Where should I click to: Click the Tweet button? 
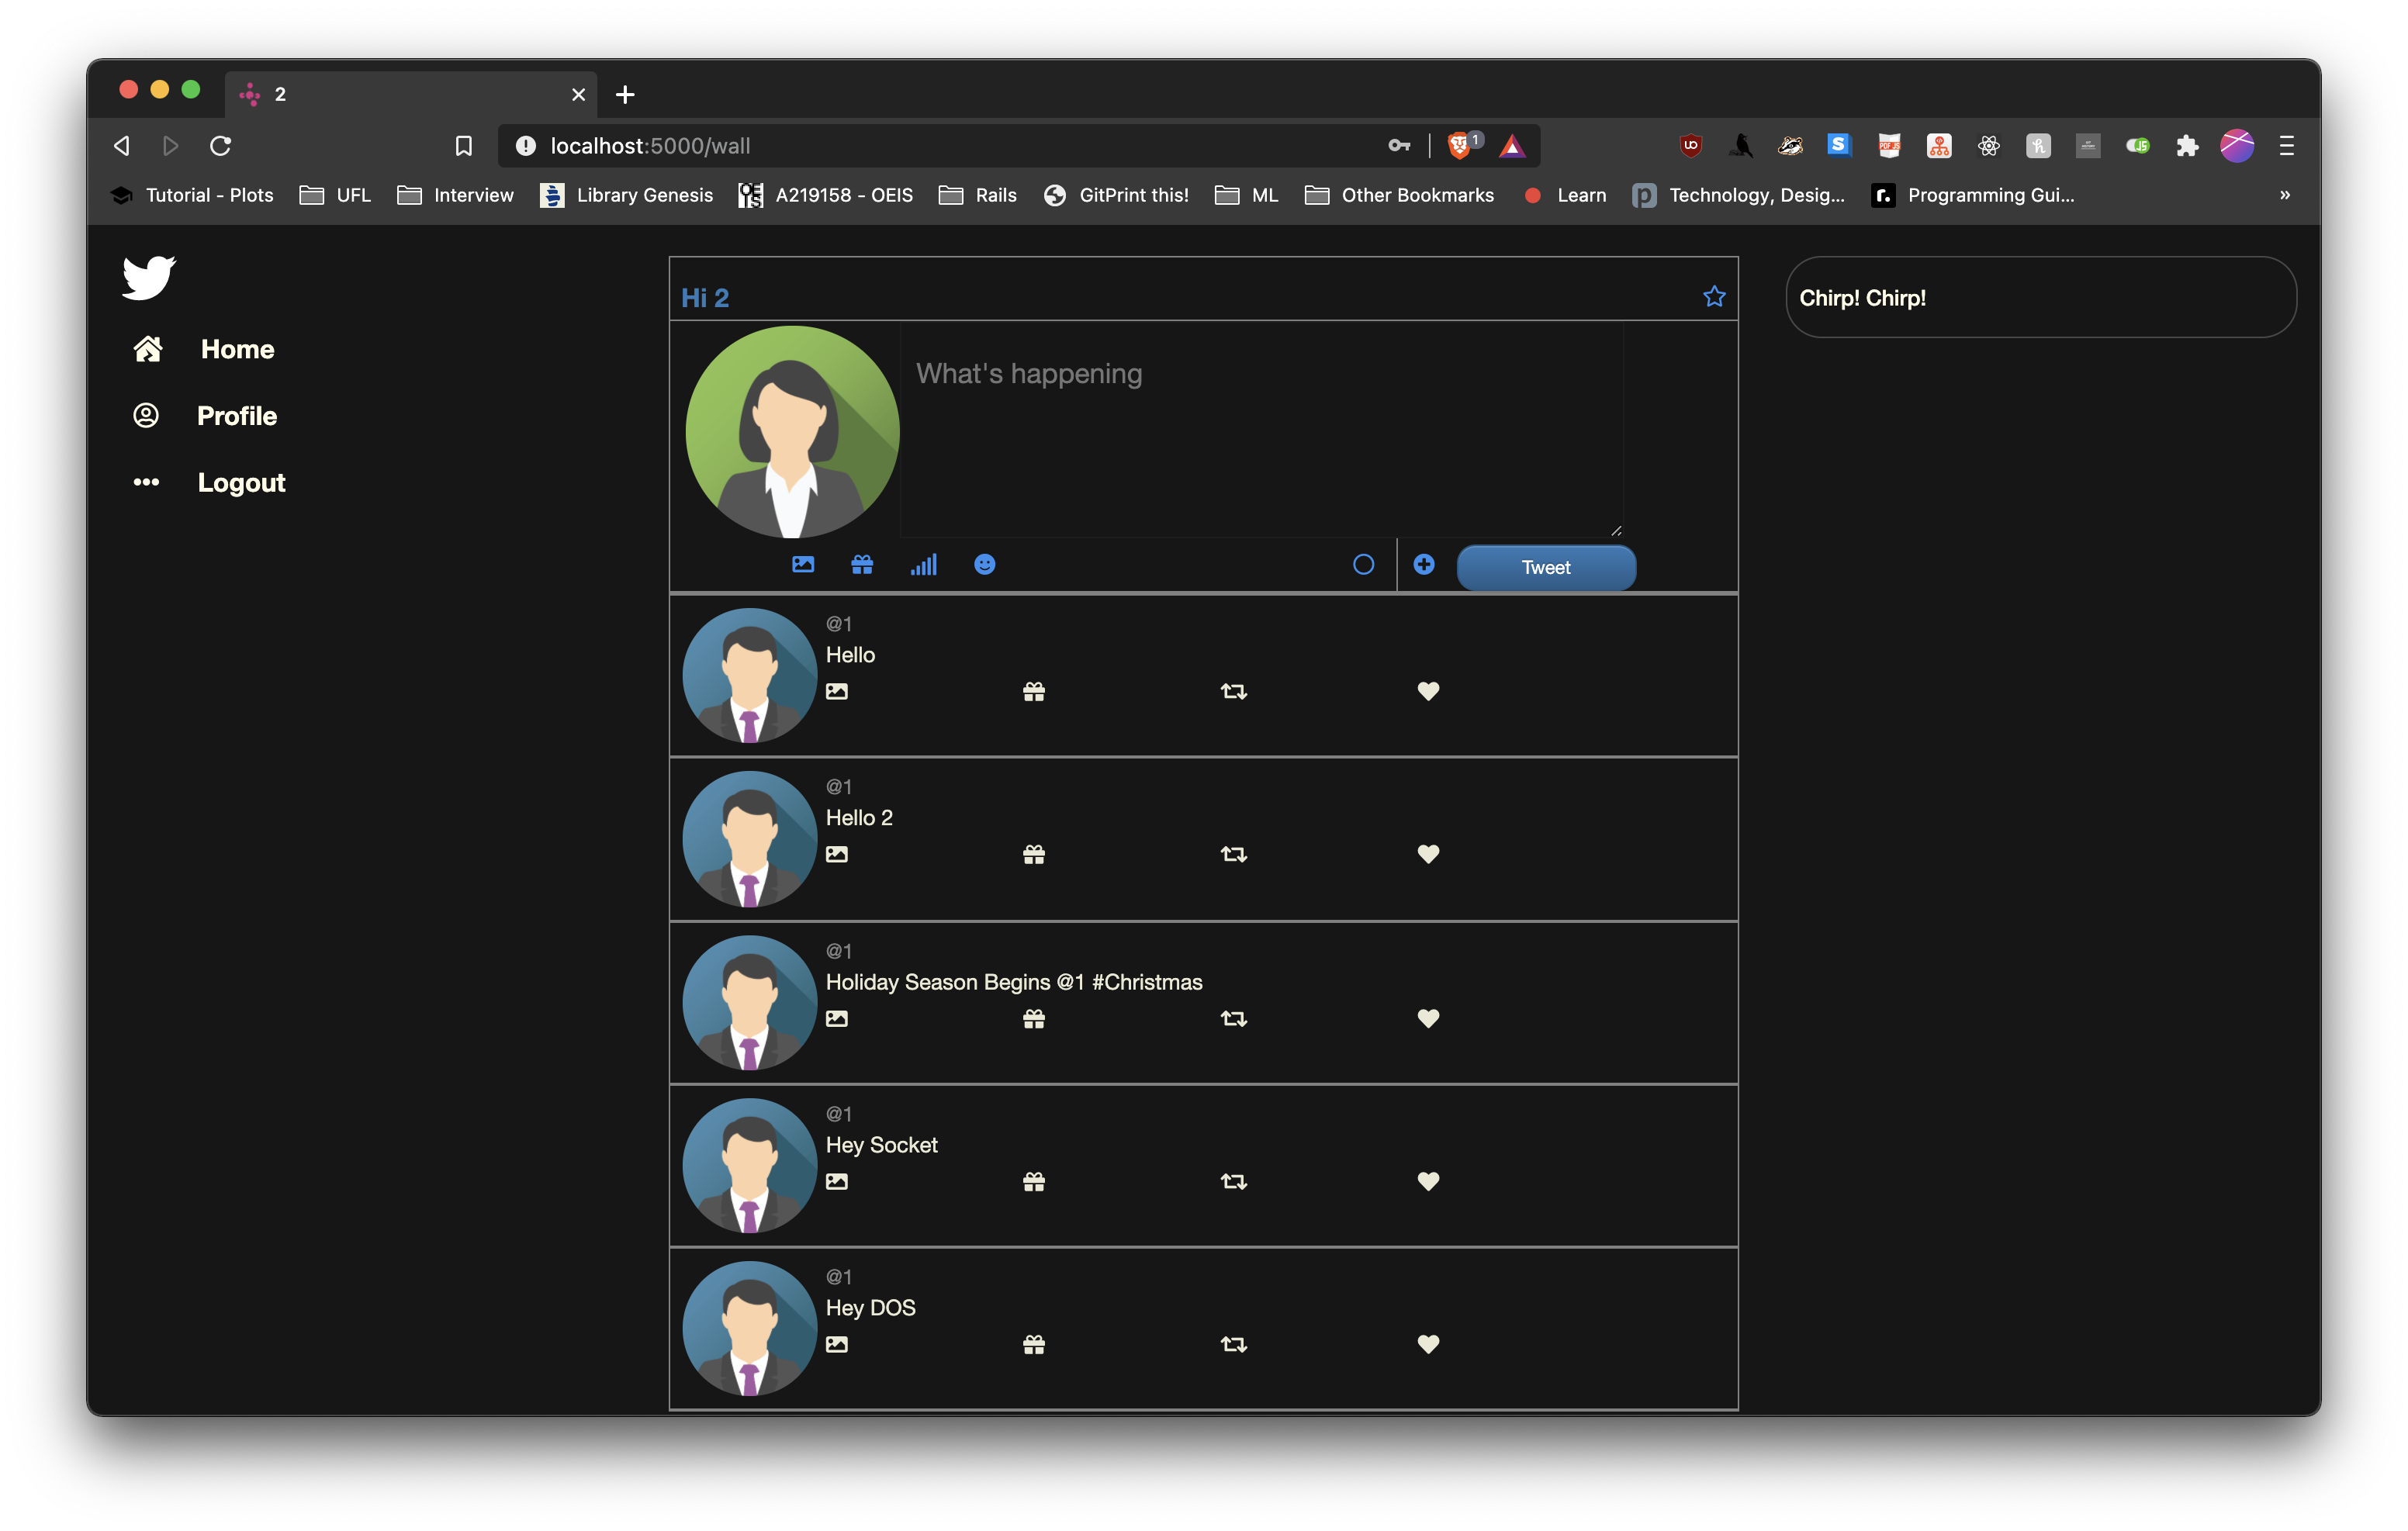[1545, 567]
